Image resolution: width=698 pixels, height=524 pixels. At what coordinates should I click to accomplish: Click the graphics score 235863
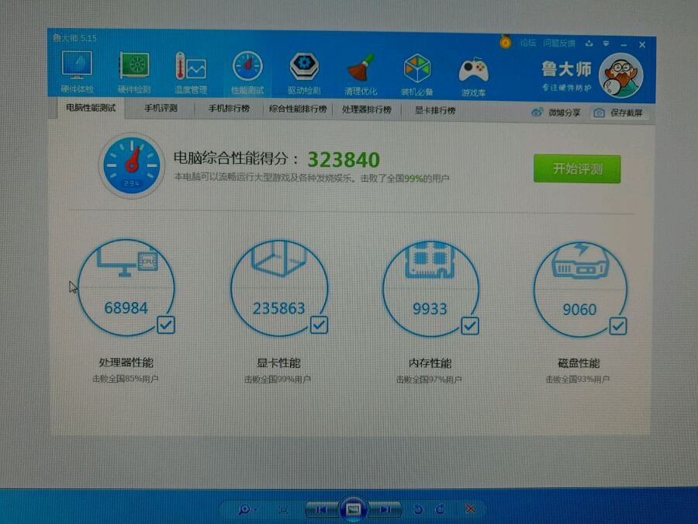pyautogui.click(x=278, y=308)
